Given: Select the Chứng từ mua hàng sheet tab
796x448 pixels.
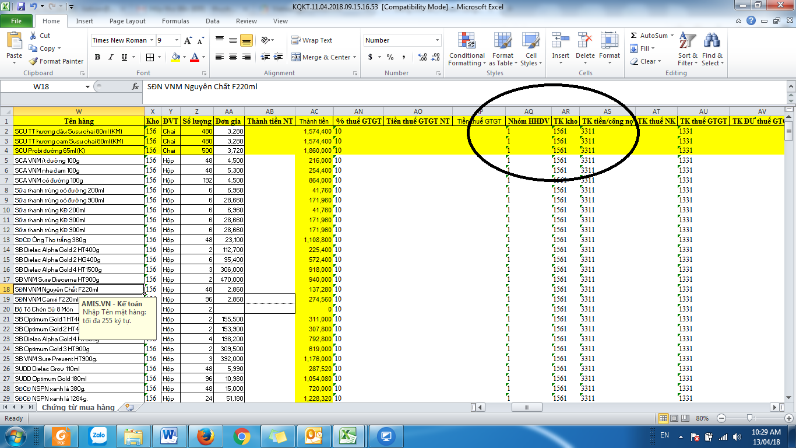Looking at the screenshot, I should pos(78,407).
